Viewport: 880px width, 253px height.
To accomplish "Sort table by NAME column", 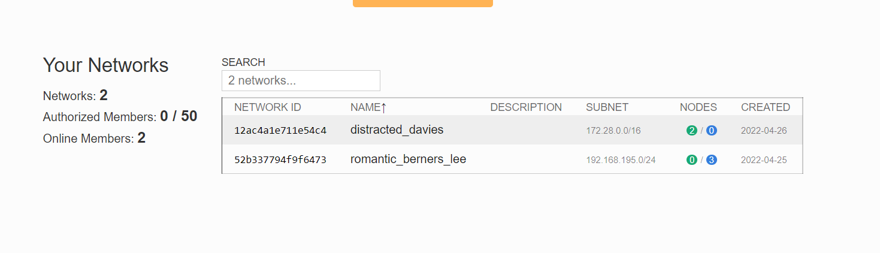I will click(x=365, y=107).
